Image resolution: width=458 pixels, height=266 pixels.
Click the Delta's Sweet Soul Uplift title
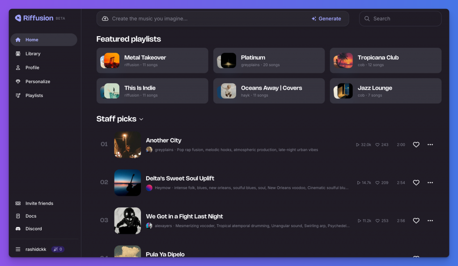pyautogui.click(x=180, y=178)
